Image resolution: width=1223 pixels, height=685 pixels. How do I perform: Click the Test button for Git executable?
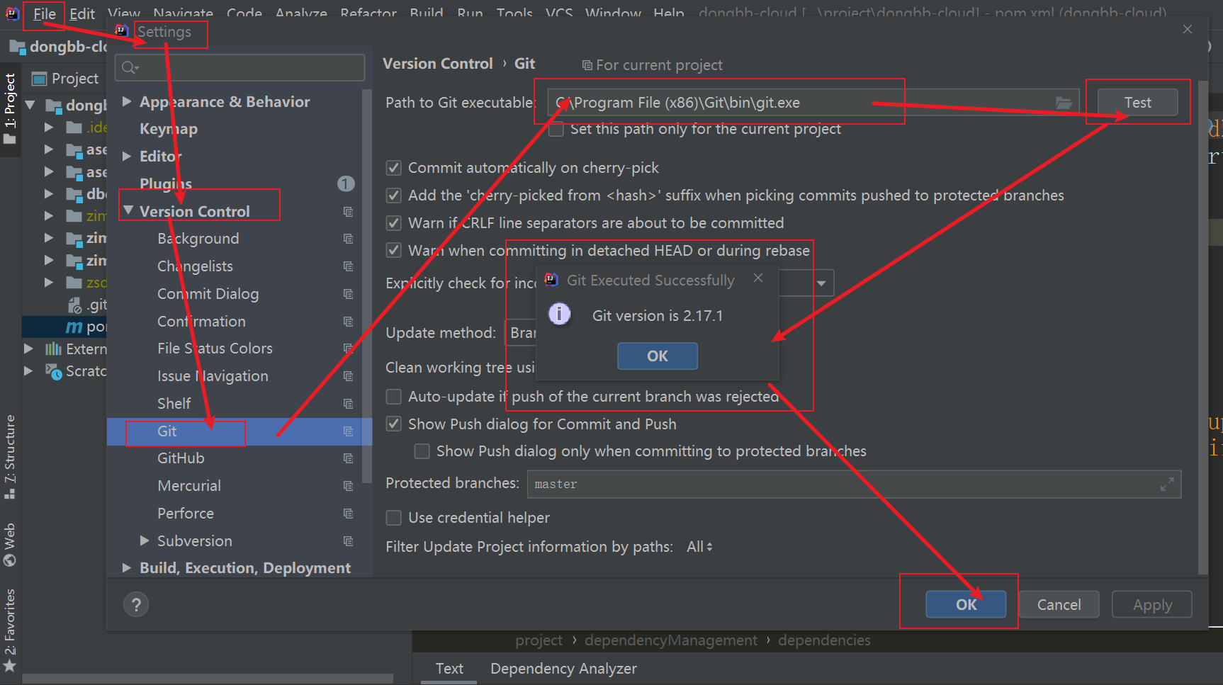1137,103
